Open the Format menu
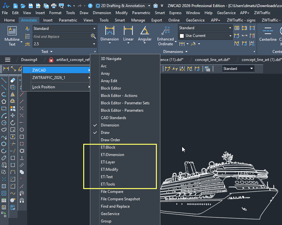The image size is (282, 225). [x=55, y=13]
